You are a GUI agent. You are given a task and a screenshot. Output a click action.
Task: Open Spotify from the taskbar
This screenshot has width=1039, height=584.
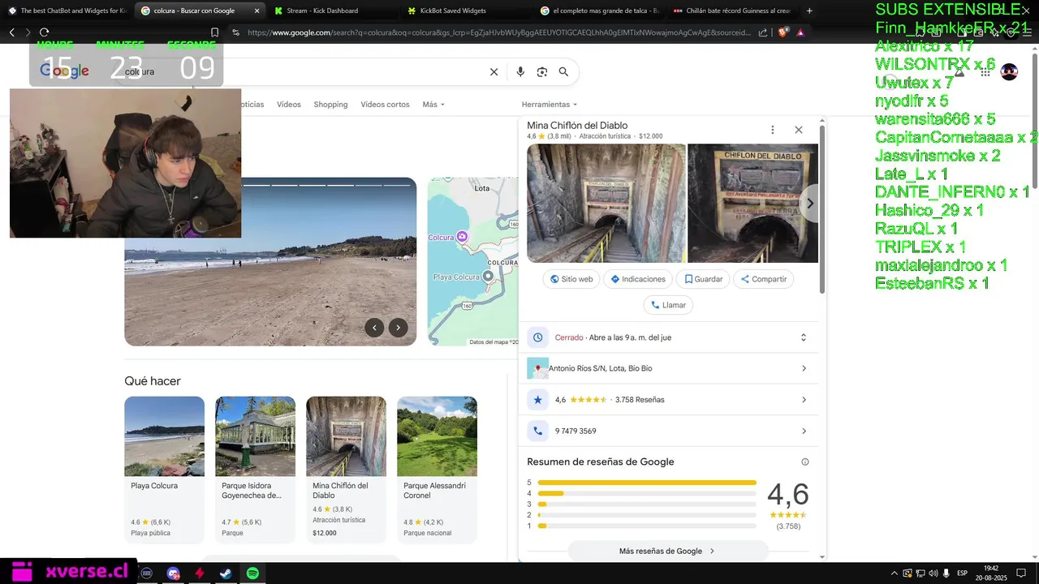point(252,573)
